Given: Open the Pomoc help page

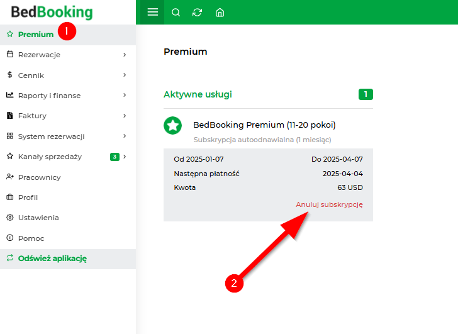Looking at the screenshot, I should (x=68, y=238).
